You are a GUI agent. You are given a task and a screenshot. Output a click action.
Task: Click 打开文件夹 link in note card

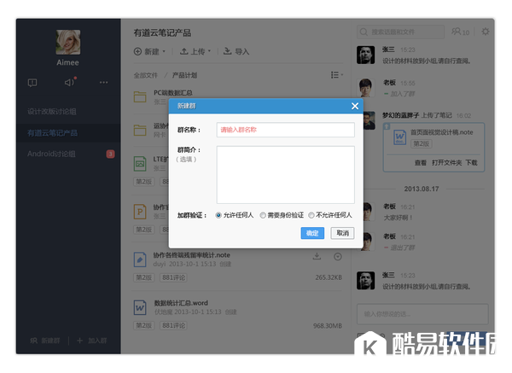[x=446, y=163]
